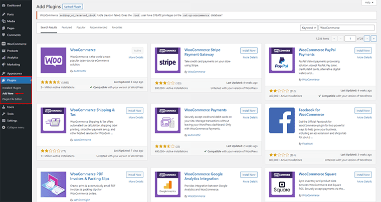Screen dimensions: 381x202
Task: Switch to the Featured tab
Action: 67,27
